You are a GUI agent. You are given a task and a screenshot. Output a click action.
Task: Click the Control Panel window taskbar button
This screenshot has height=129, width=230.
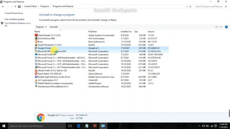click(103, 126)
